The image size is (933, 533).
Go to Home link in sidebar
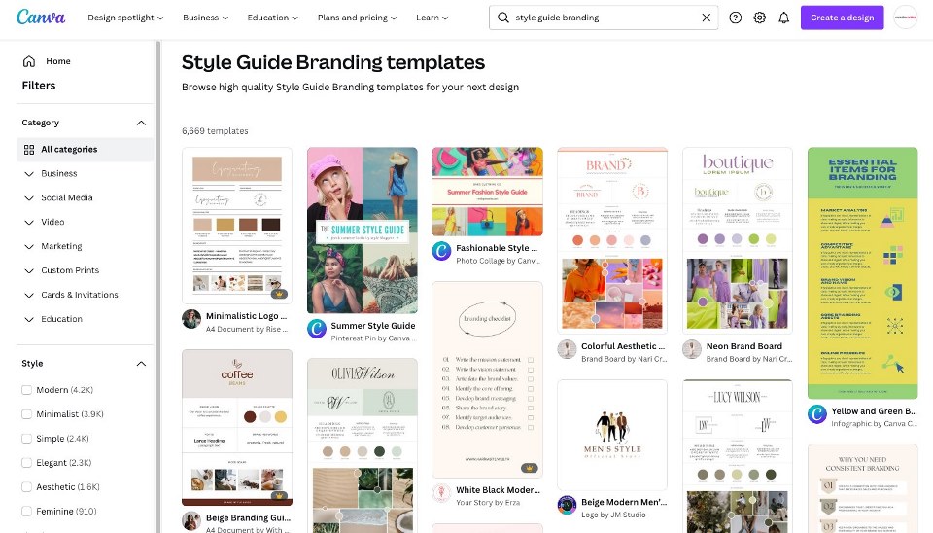(58, 61)
